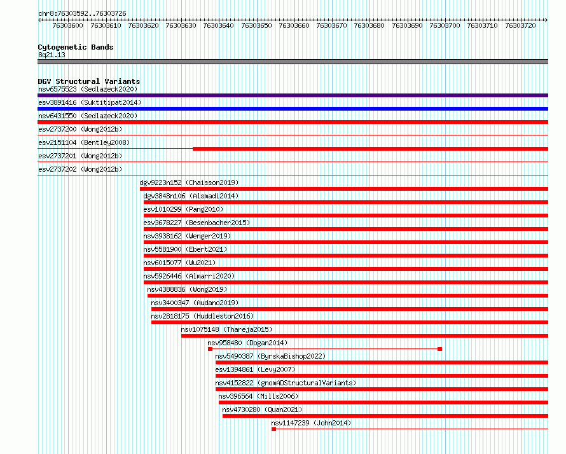The width and height of the screenshot is (566, 454).
Task: Open esv1010299 (Pang2010) variant
Action: (183, 209)
